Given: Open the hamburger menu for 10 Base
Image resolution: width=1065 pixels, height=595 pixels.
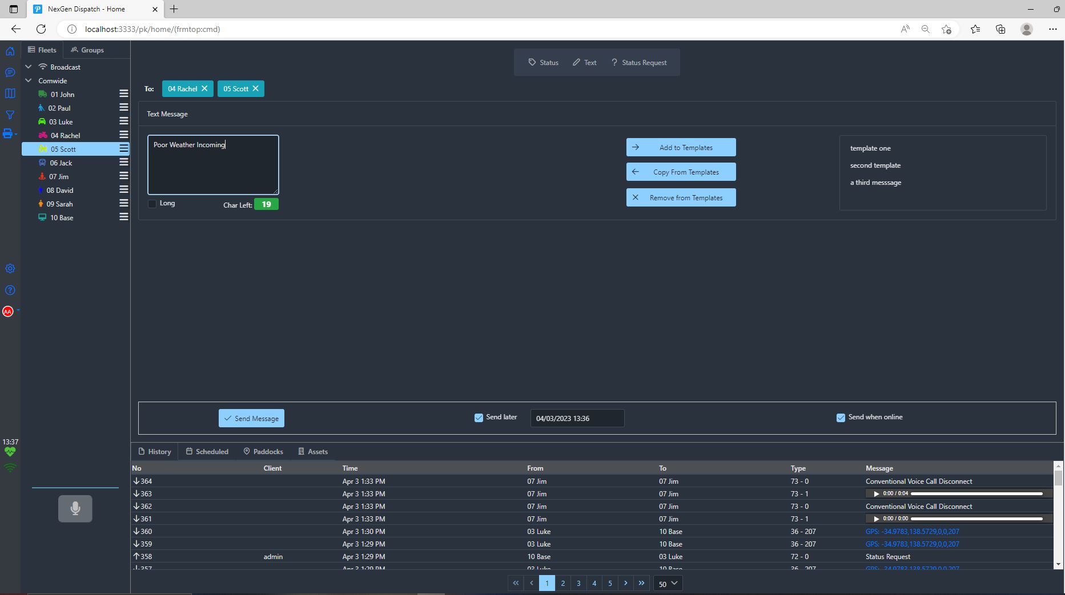Looking at the screenshot, I should coord(123,217).
